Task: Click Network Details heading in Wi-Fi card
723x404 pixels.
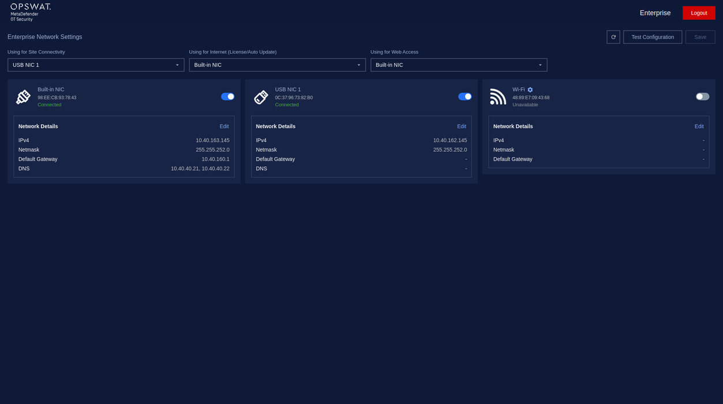Action: 513,126
